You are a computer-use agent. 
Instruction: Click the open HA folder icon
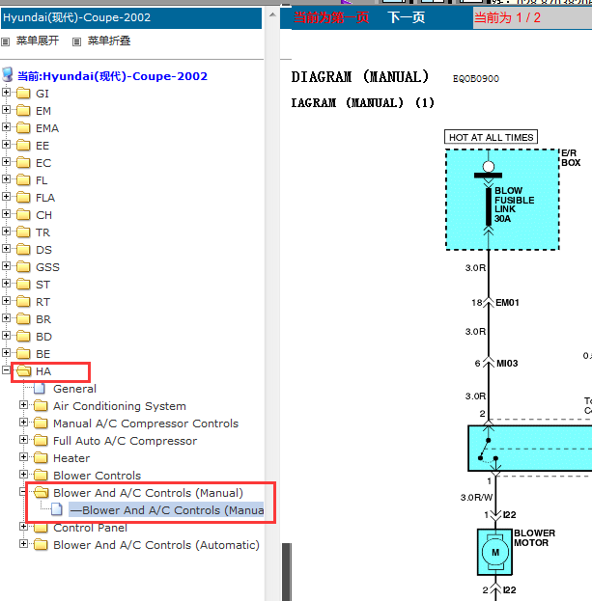(x=24, y=371)
